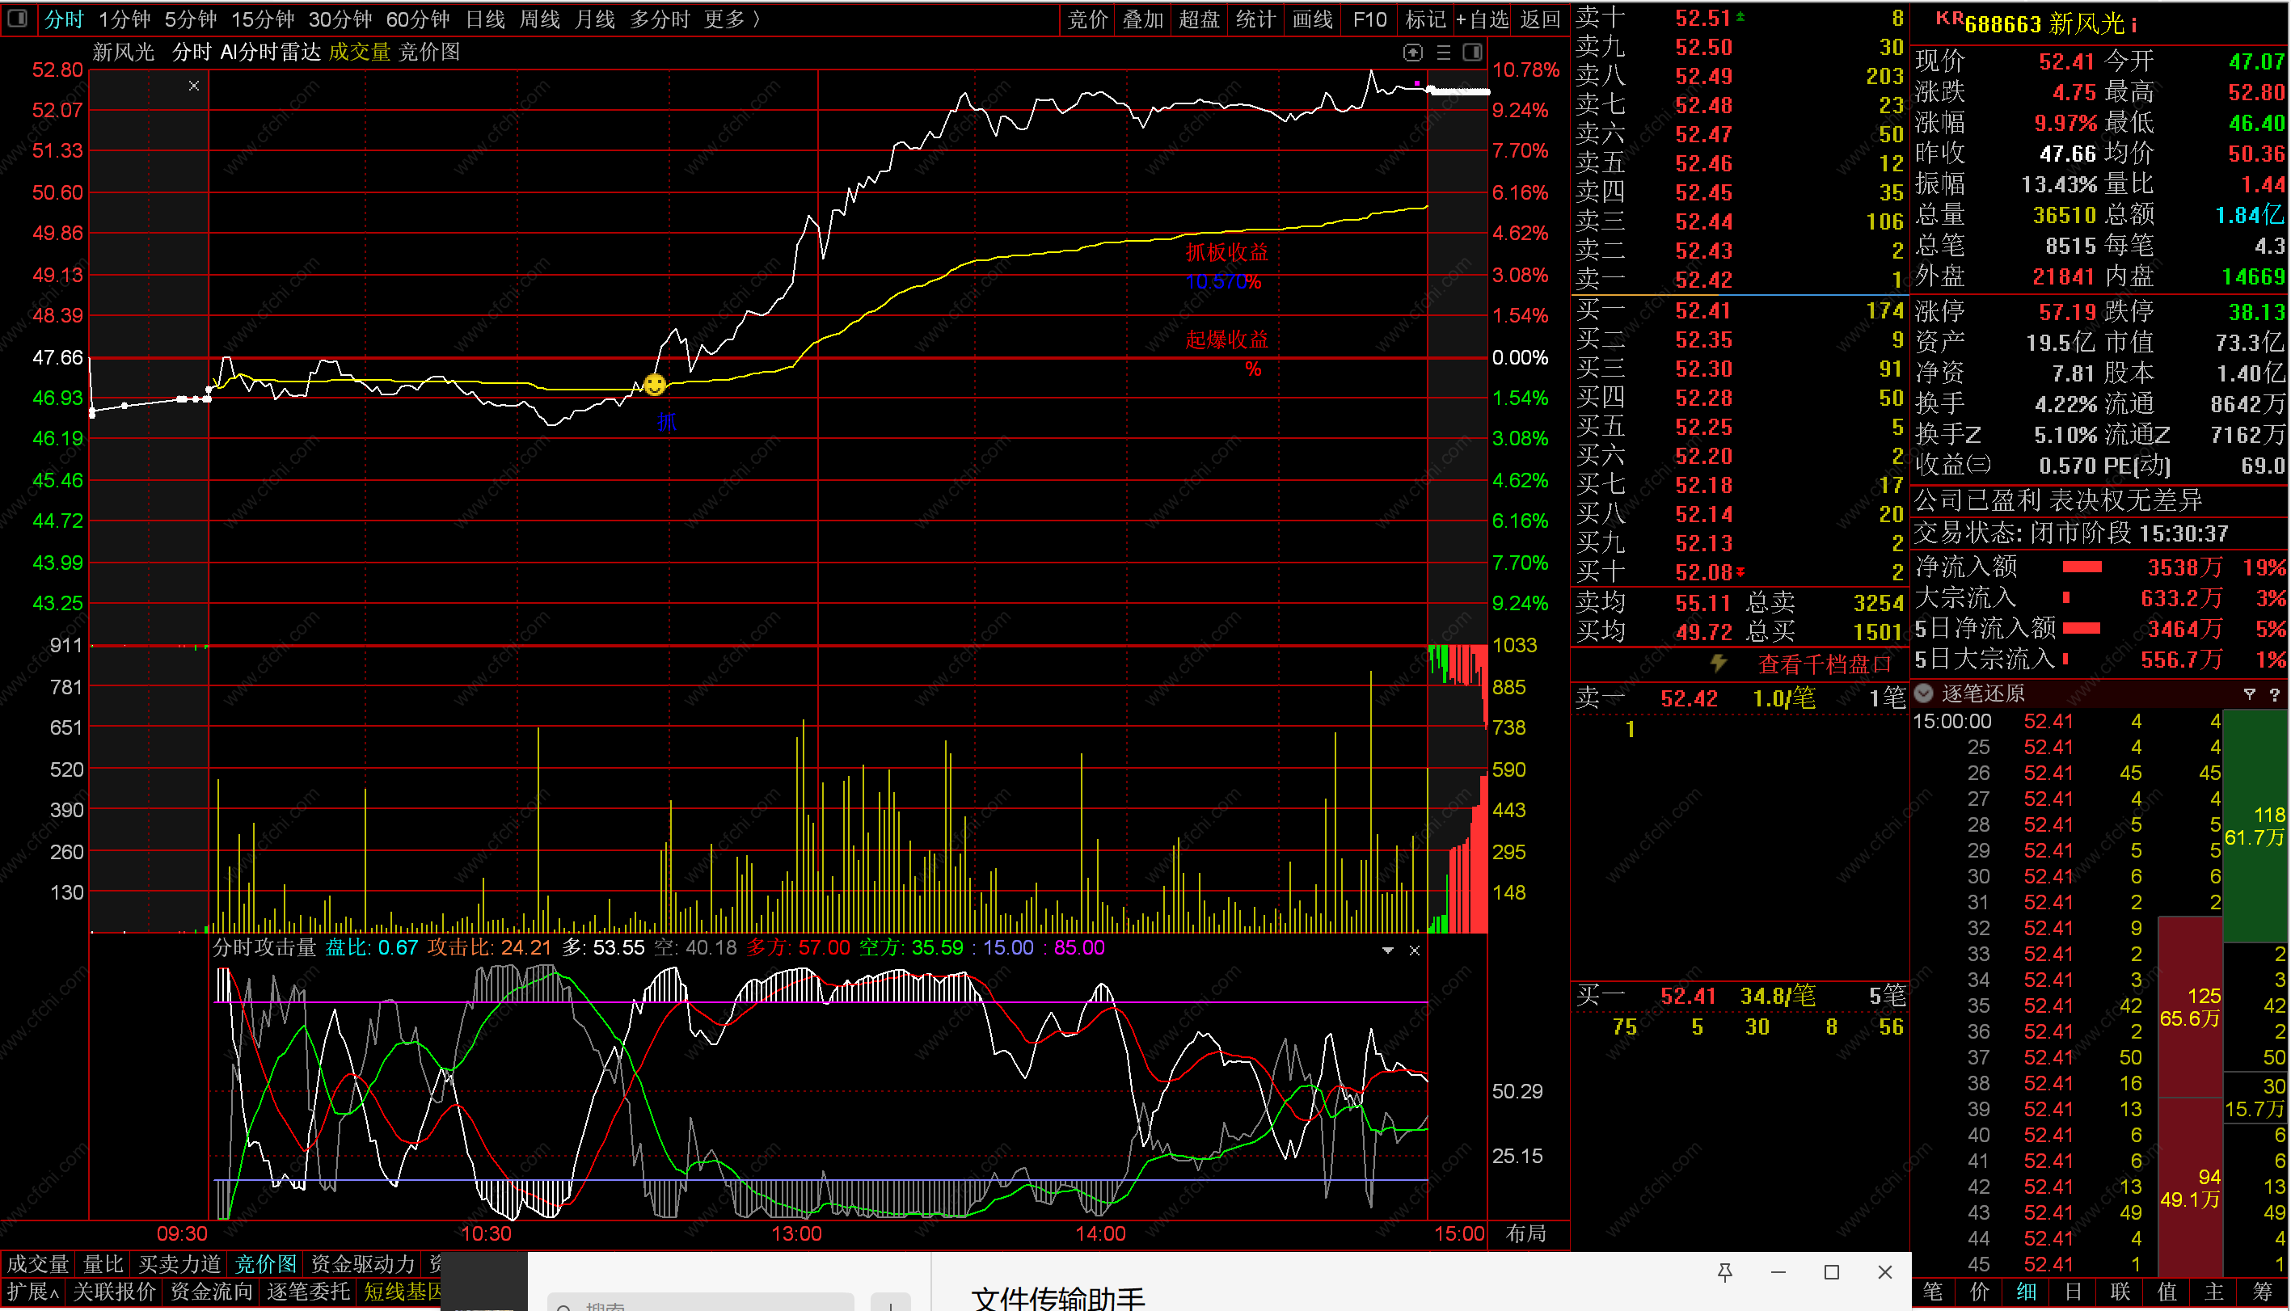
Task: Open the 分时攻击量 indicator dropdown arrow
Action: 1388,950
